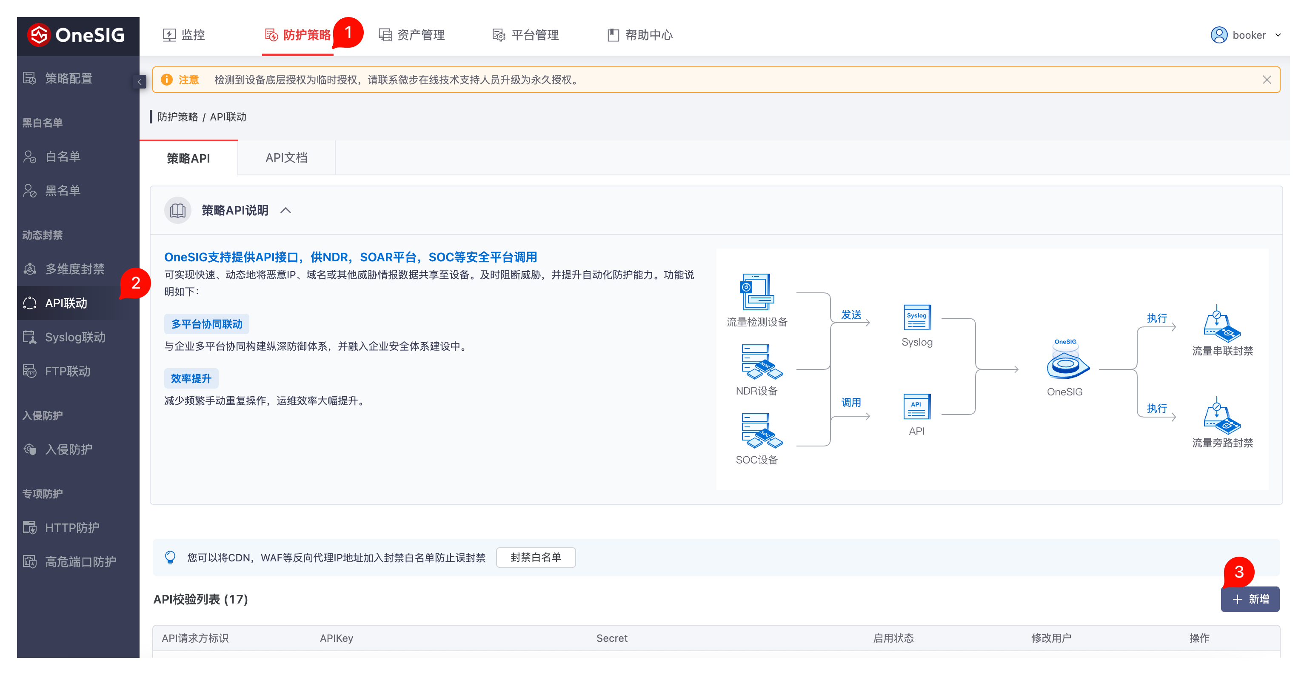
Task: Select the 防护策略 top menu
Action: click(x=297, y=35)
